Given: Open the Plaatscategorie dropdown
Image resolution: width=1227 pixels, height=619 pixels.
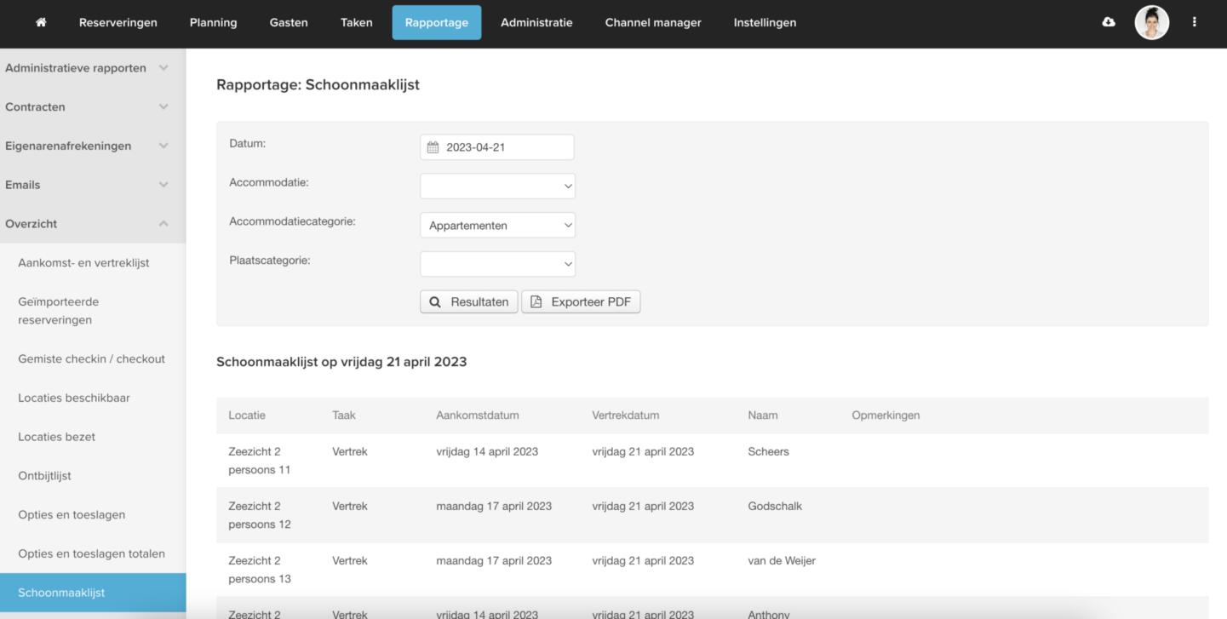Looking at the screenshot, I should coord(497,264).
